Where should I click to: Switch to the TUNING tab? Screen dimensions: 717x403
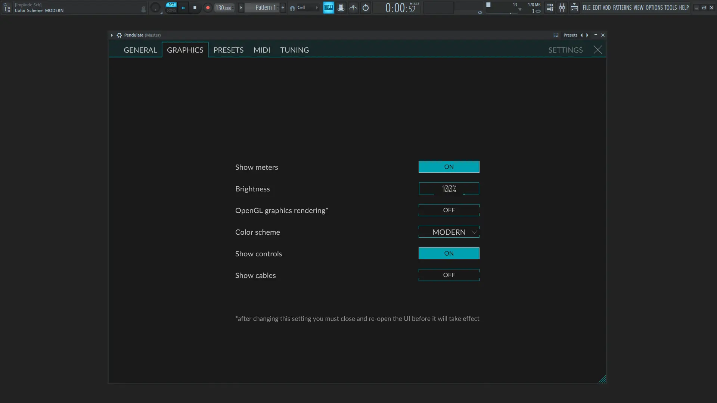(x=294, y=50)
